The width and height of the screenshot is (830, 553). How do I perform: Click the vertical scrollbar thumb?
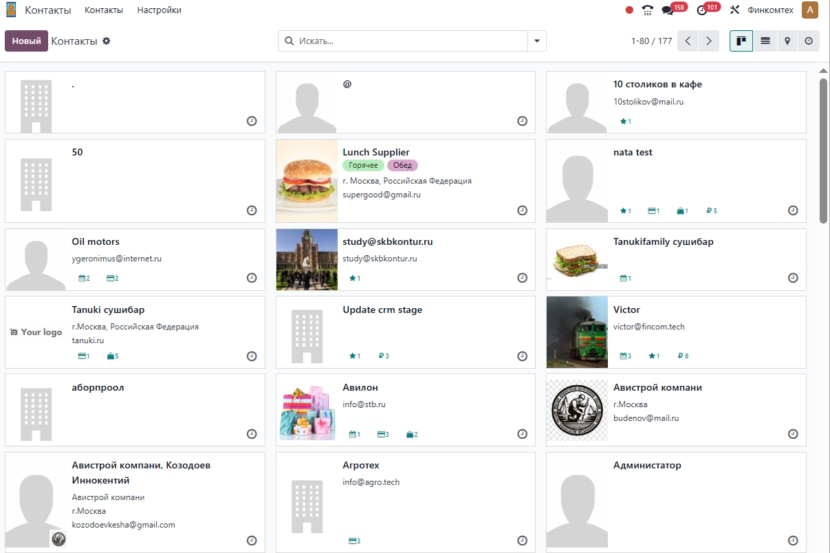point(823,150)
